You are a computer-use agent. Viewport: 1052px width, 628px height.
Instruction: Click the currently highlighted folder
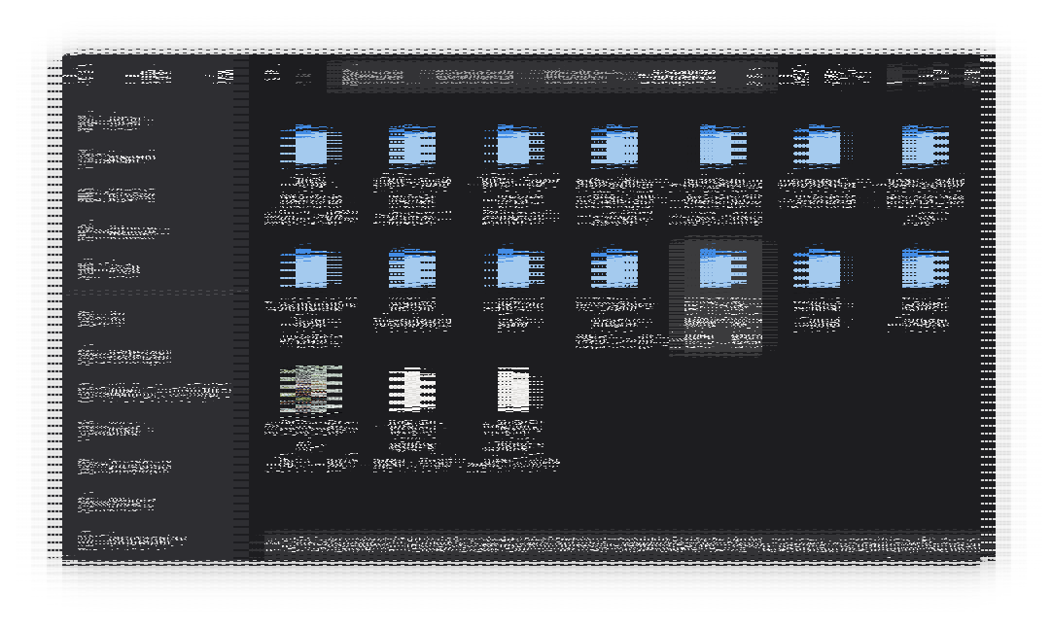716,268
